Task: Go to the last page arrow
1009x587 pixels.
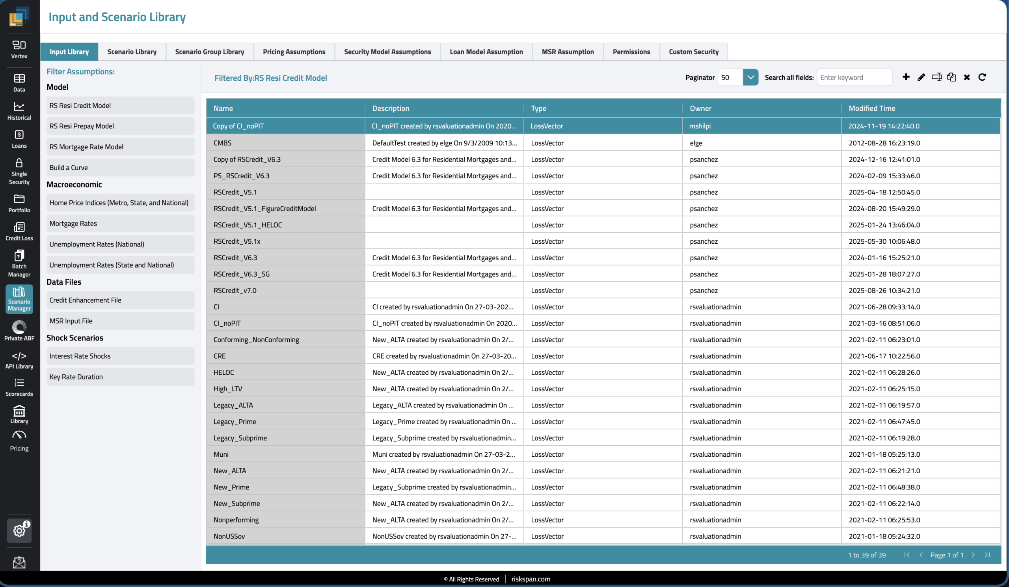Action: (x=988, y=555)
